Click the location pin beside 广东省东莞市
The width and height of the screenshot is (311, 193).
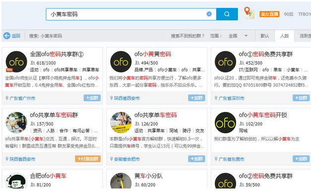(216, 159)
